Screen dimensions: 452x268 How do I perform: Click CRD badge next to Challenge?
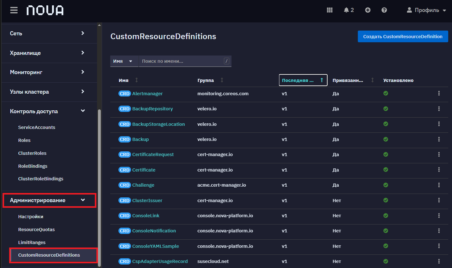(124, 185)
